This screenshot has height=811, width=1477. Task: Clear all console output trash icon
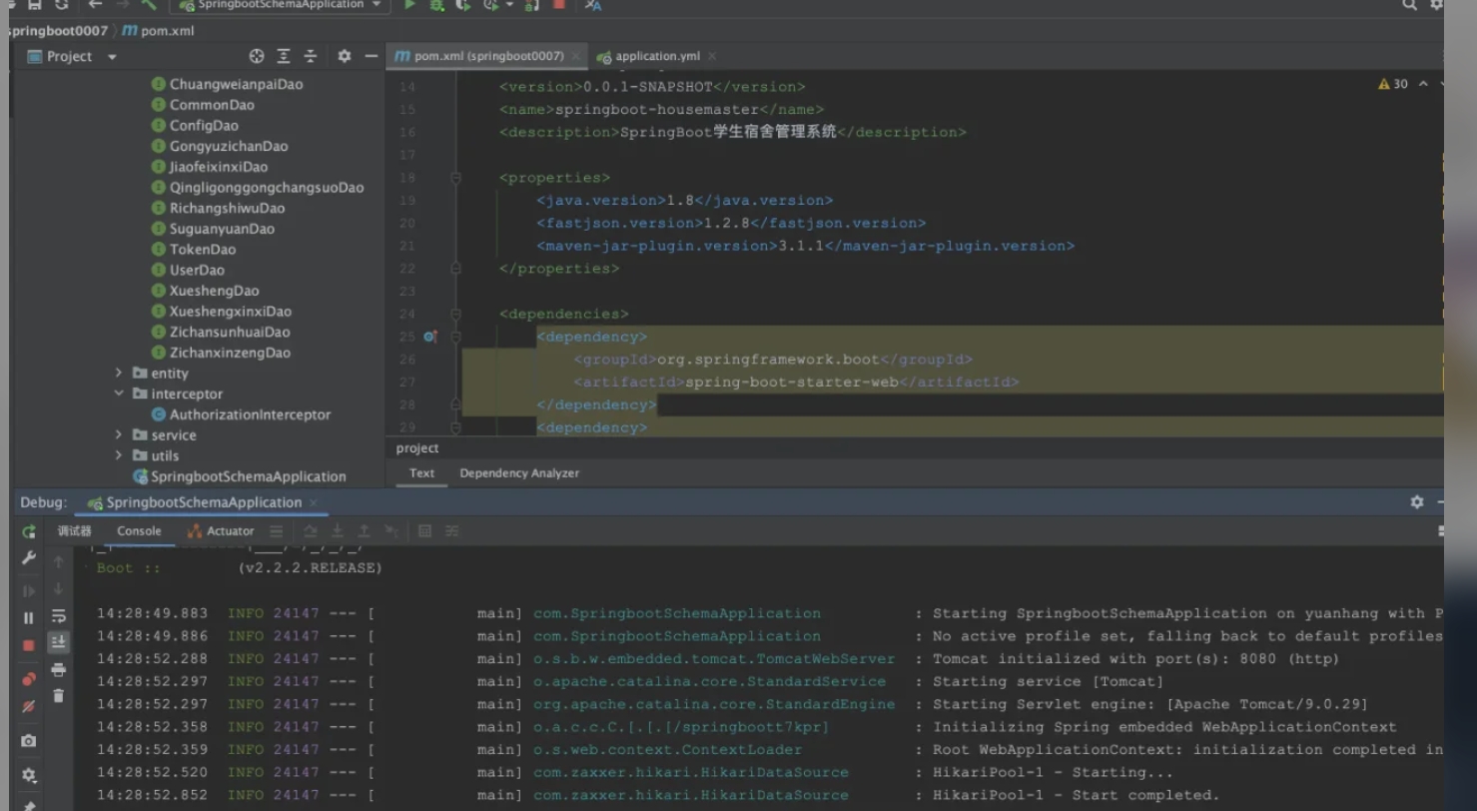59,696
